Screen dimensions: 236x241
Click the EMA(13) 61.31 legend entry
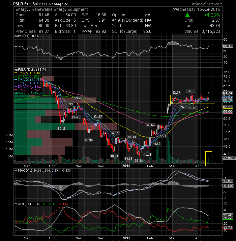pyautogui.click(x=27, y=83)
